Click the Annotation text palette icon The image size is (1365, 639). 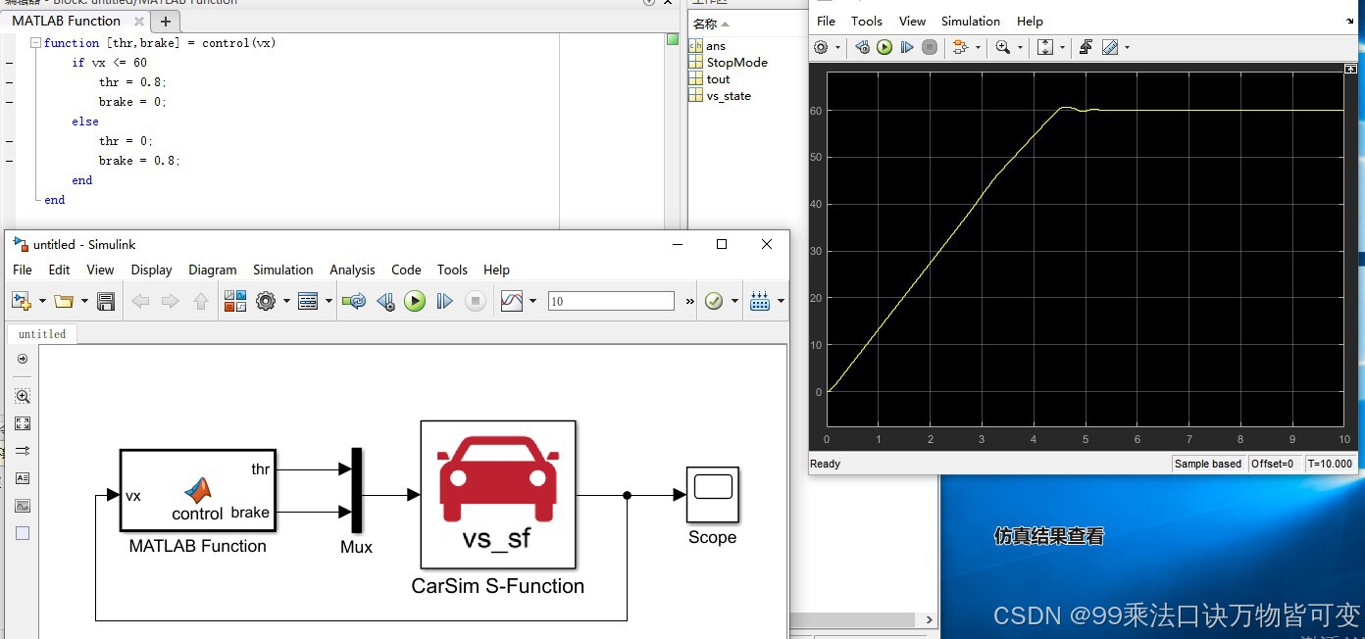point(23,478)
